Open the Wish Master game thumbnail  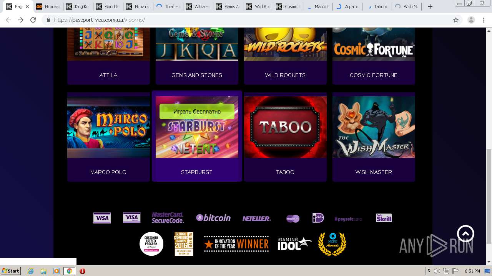(374, 127)
